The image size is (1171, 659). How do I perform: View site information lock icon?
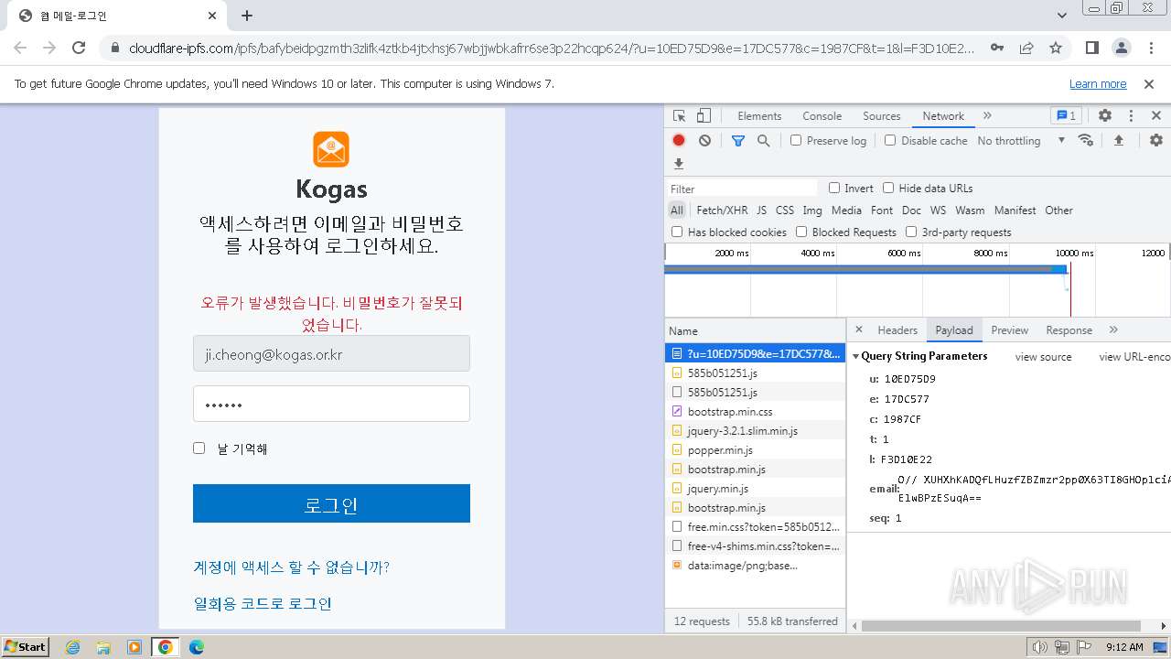click(x=115, y=48)
